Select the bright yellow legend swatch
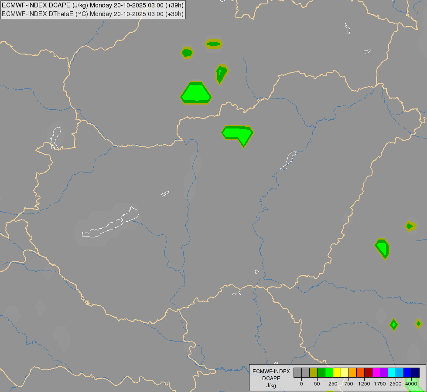This screenshot has height=392, width=427. 337,372
